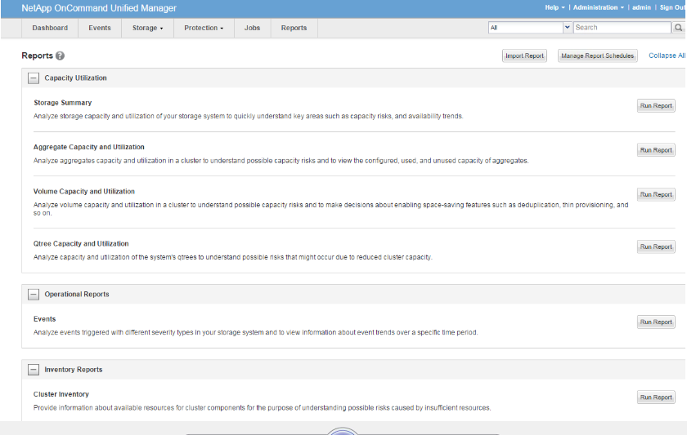687x435 pixels.
Task: Run the Volume Capacity and Utilization report
Action: (x=656, y=194)
